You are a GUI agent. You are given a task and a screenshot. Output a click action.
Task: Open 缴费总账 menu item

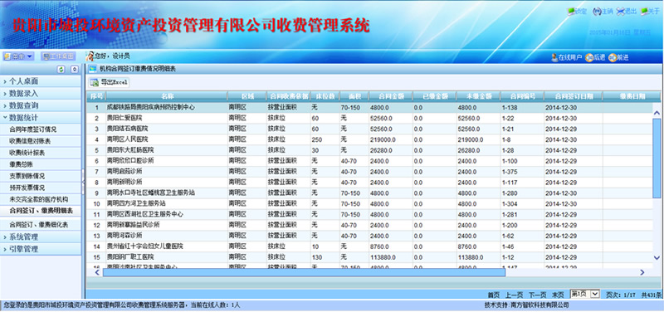[41, 163]
